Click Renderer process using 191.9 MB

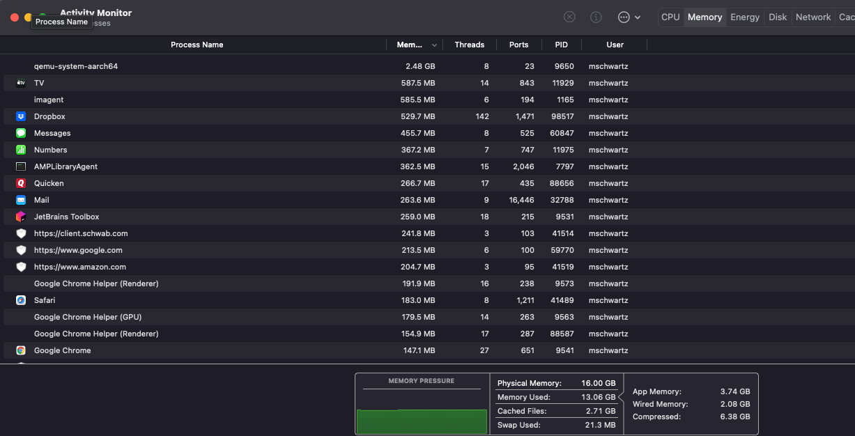[96, 283]
